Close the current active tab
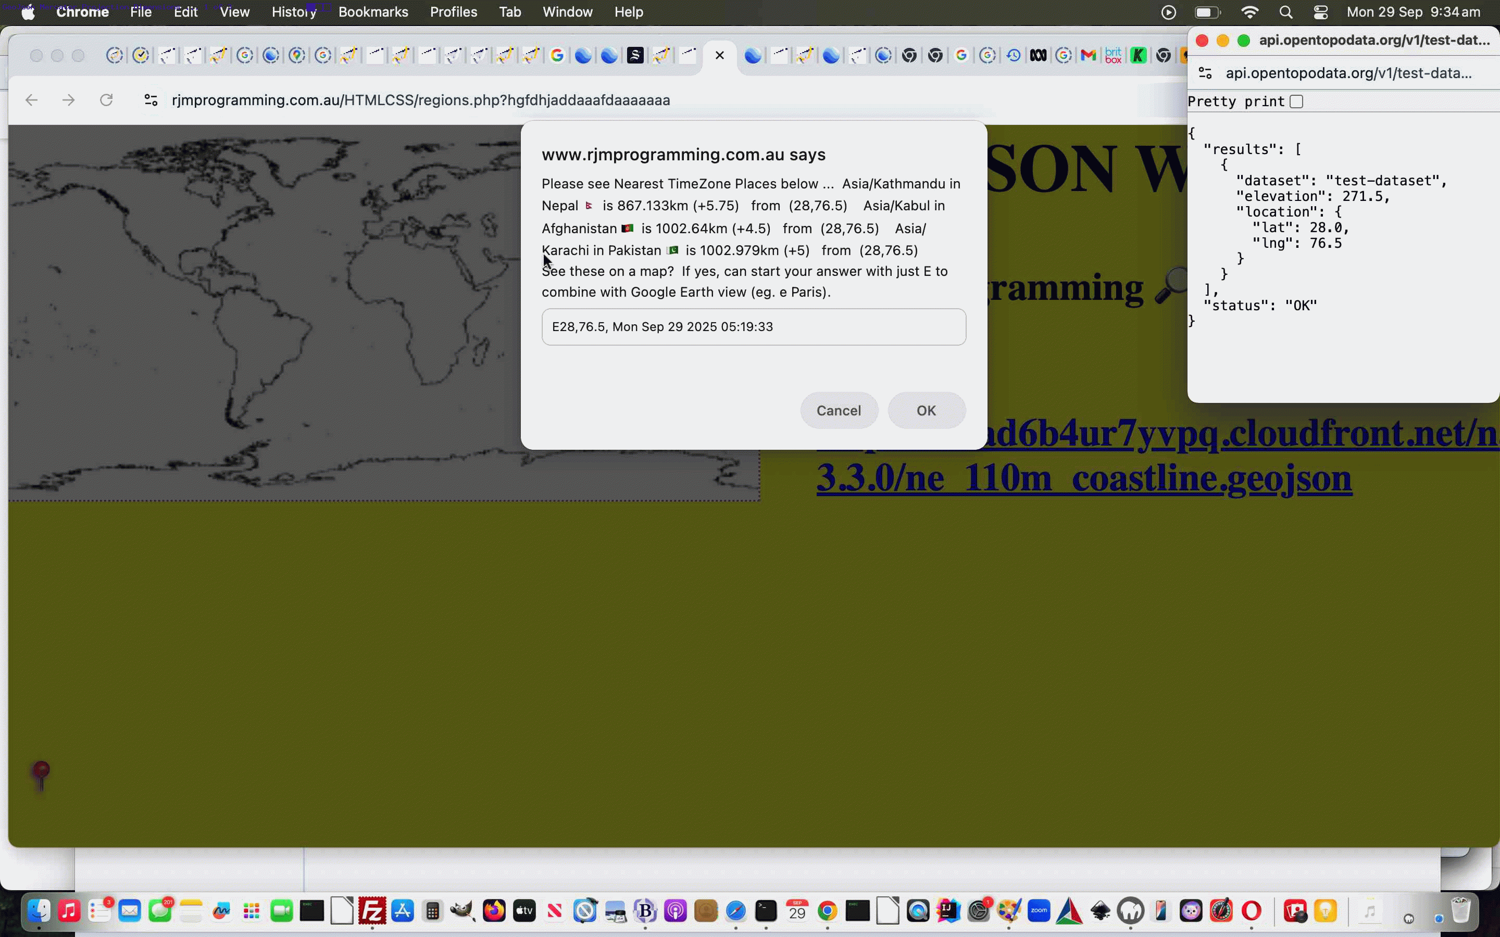This screenshot has width=1500, height=937. (720, 56)
